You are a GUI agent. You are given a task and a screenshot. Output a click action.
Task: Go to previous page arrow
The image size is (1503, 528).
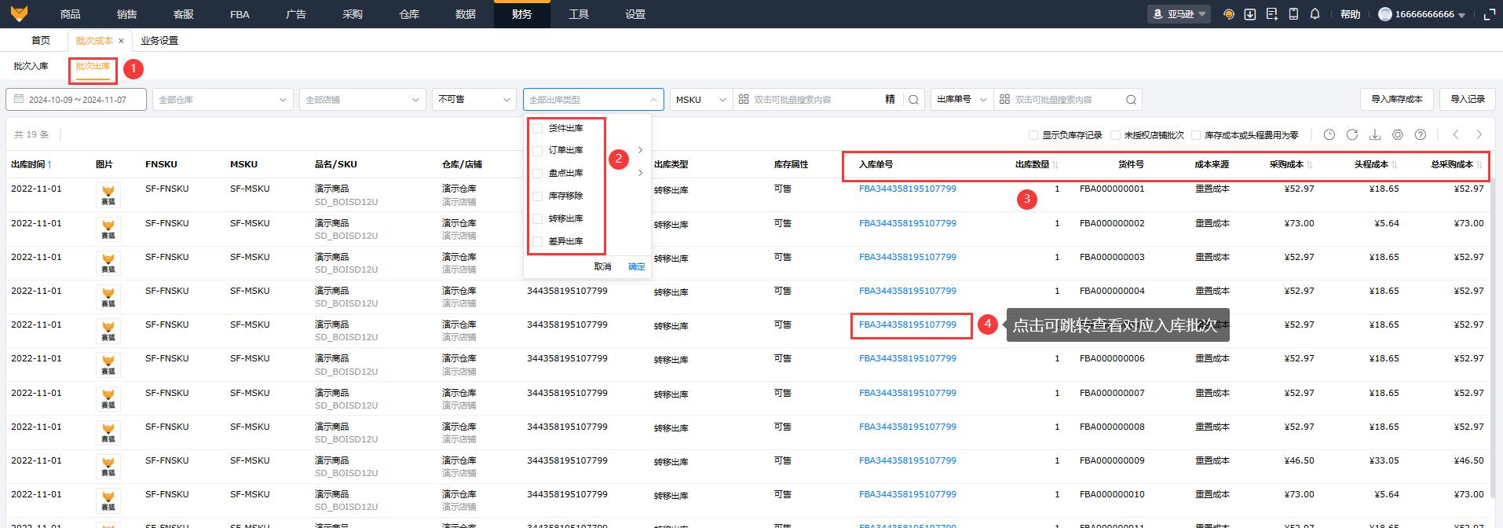point(1456,135)
